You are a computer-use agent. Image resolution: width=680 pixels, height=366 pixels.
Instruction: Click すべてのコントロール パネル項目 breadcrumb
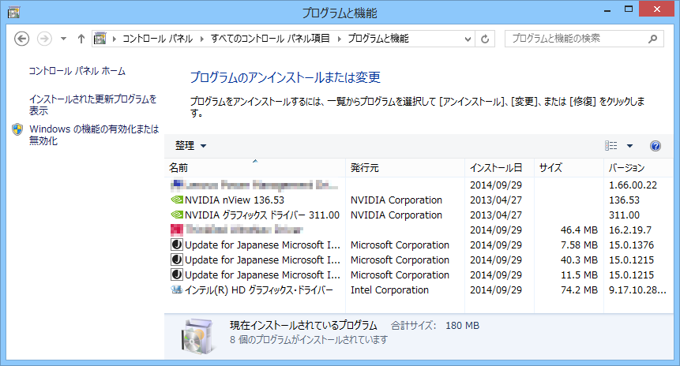[x=272, y=38]
